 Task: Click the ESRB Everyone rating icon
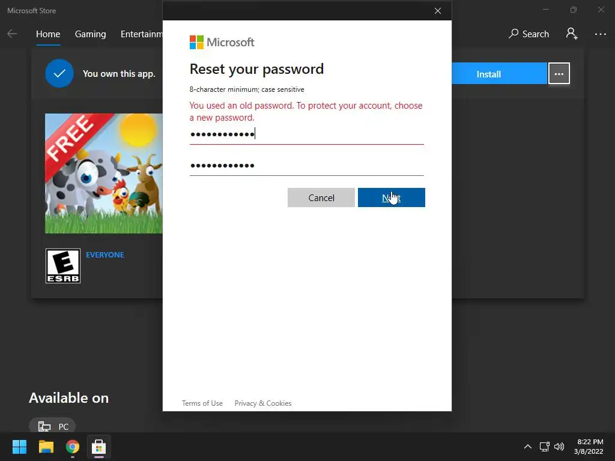point(62,266)
